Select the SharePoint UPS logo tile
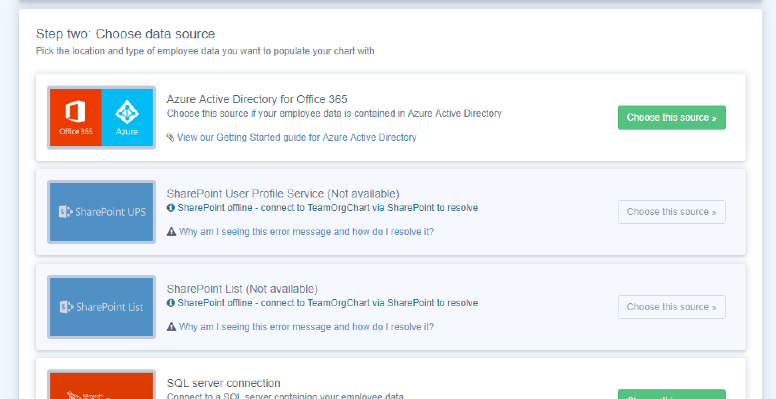 [x=101, y=212]
